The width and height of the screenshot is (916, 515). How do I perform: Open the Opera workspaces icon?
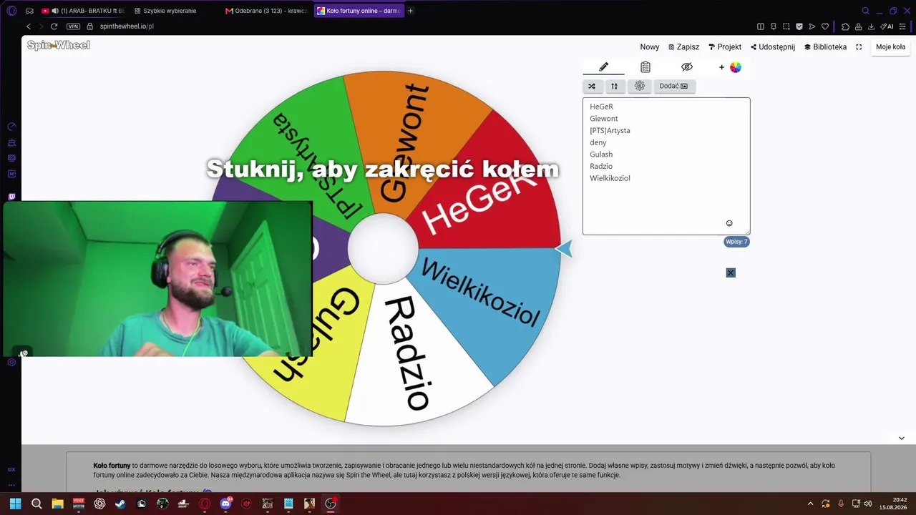click(x=29, y=11)
